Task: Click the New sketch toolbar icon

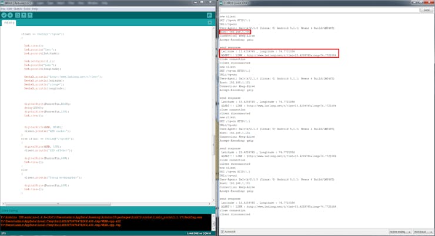Action: tap(18, 15)
